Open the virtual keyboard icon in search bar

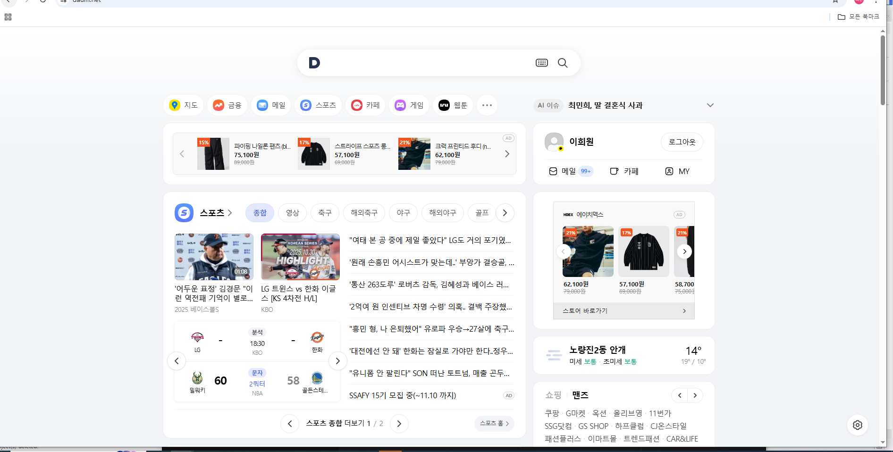tap(542, 63)
